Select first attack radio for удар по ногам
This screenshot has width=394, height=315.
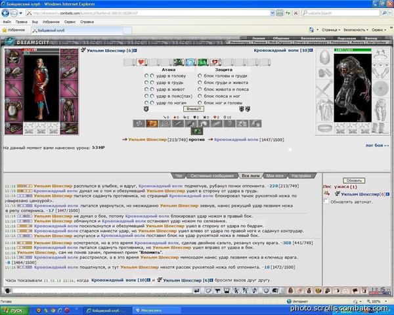[146, 103]
